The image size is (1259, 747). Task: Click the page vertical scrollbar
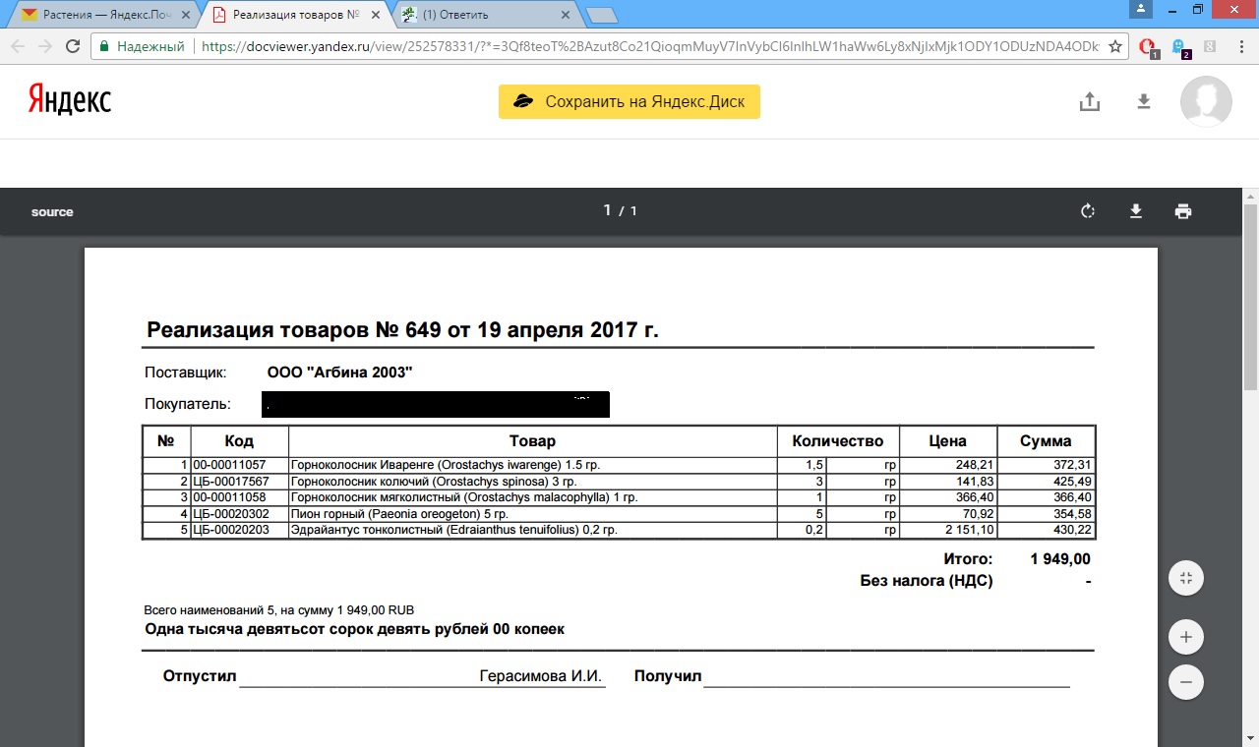1251,295
